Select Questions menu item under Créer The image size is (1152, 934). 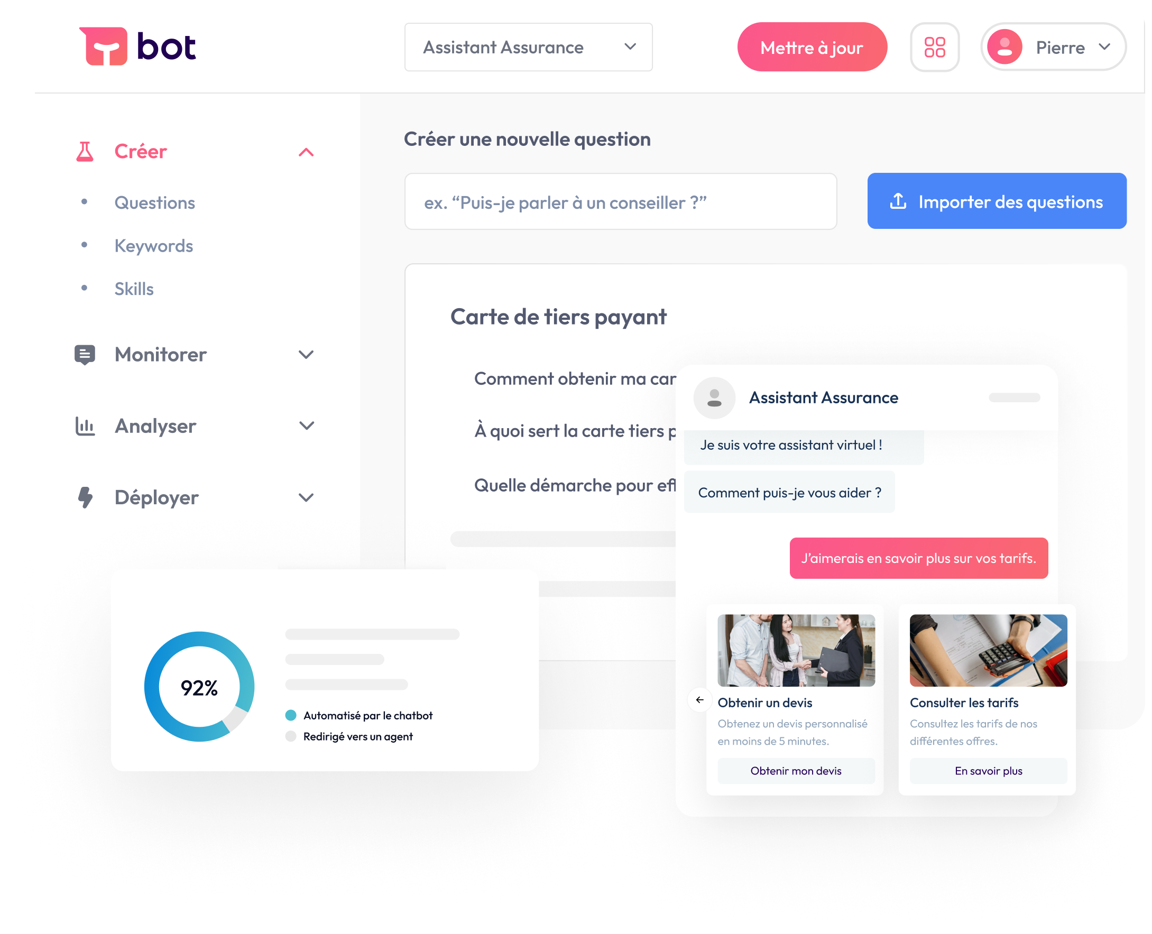(154, 202)
